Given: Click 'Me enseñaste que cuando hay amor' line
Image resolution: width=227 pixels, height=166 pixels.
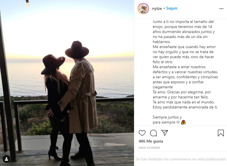Looking at the screenshot, I should click(184, 47).
